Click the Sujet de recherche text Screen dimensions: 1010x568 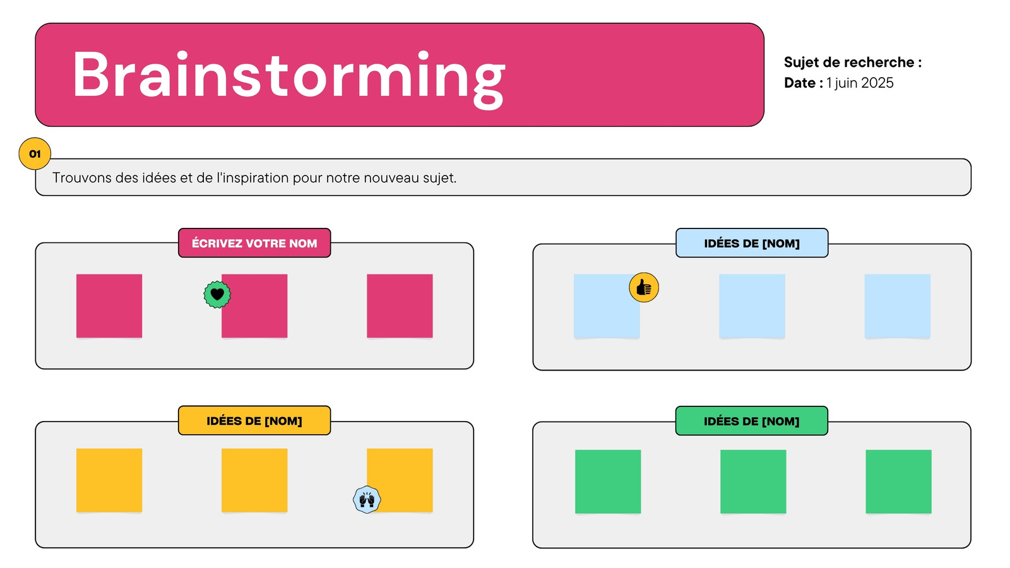coord(853,62)
